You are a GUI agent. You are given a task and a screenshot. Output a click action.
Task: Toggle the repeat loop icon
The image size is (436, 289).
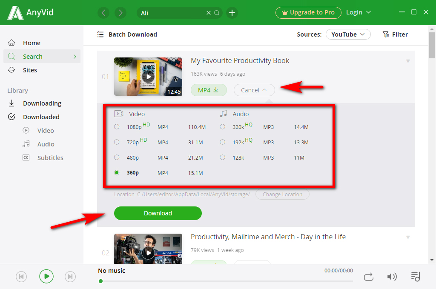coord(369,277)
